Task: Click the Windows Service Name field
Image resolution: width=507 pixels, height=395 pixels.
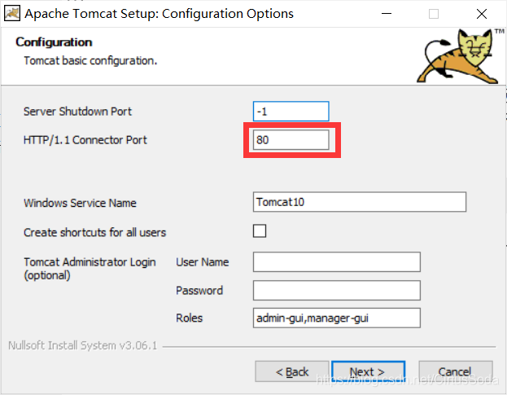Action: [x=360, y=202]
